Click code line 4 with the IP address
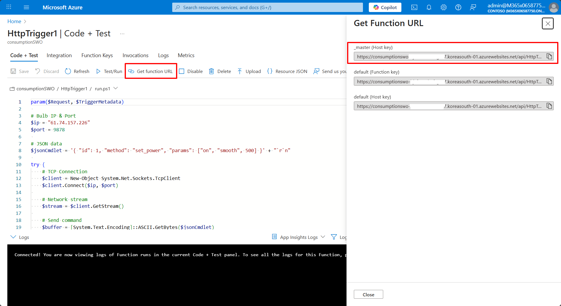This screenshot has height=306, width=561. tap(60, 123)
